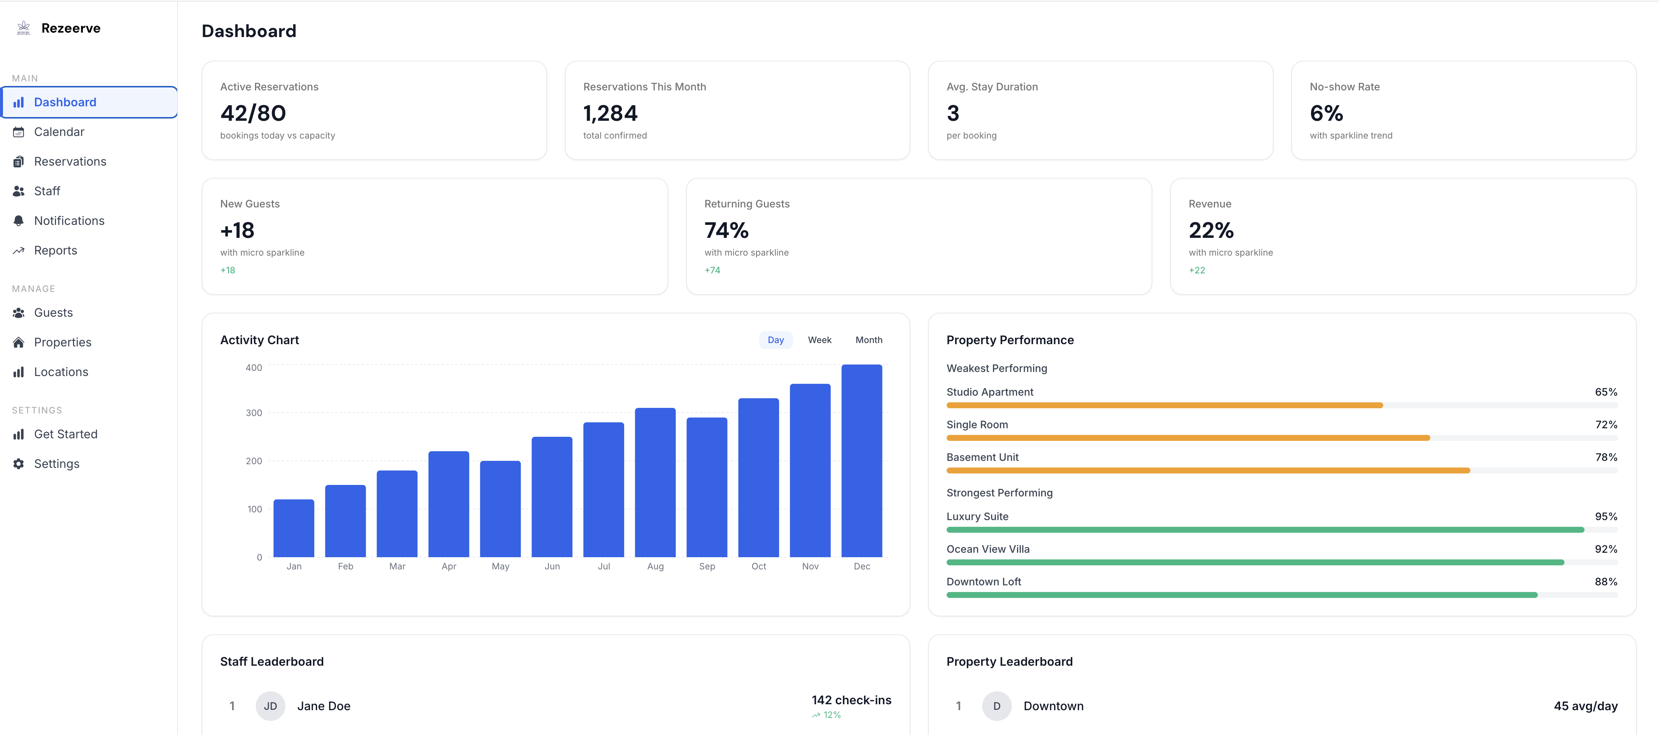1659x735 pixels.
Task: Click Downtown in Property Leaderboard
Action: 1053,706
